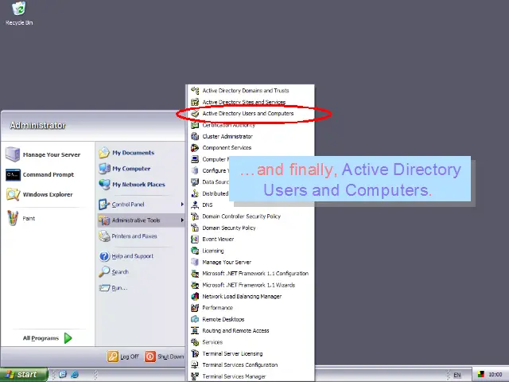Click Terminal Services Manager icon
This screenshot has width=509, height=382.
(x=195, y=376)
